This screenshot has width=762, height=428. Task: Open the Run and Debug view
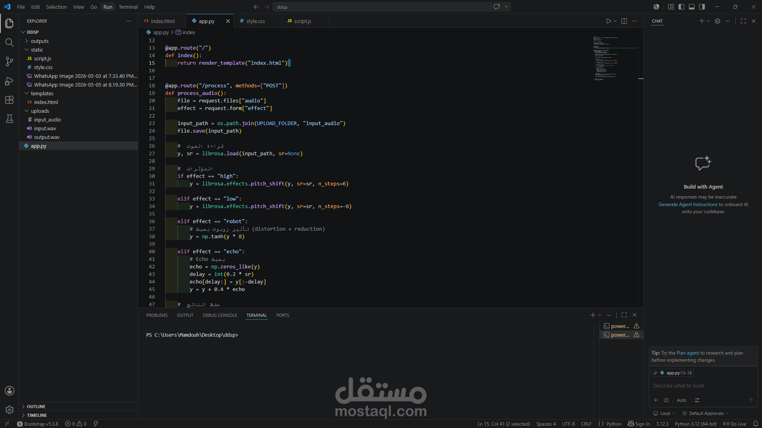pyautogui.click(x=10, y=81)
